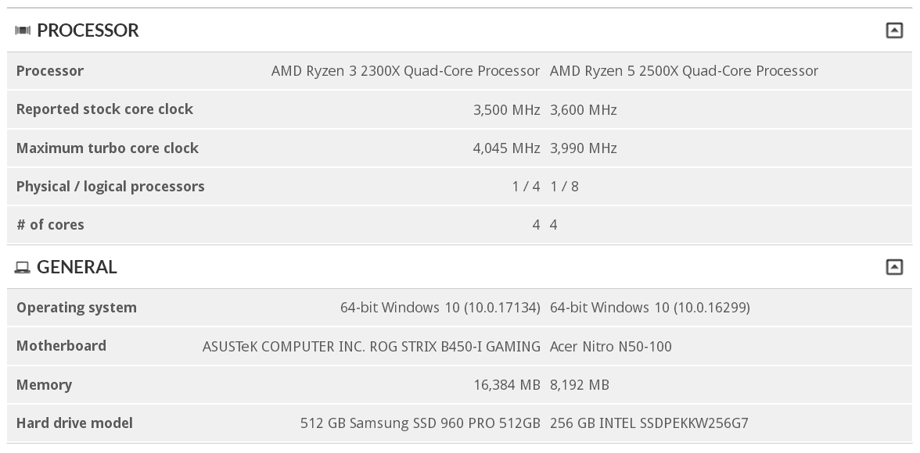The width and height of the screenshot is (920, 453).
Task: Click the 4,045 MHz turbo clock value
Action: tap(506, 148)
